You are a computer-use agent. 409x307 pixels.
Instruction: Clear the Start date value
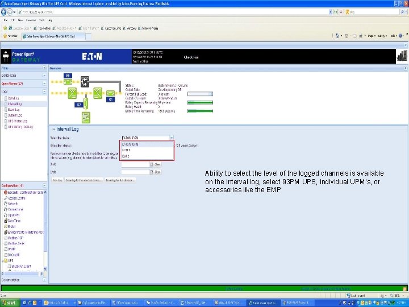coord(157,164)
